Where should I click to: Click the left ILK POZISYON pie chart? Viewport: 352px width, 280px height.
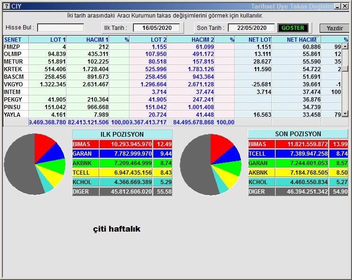35,164
